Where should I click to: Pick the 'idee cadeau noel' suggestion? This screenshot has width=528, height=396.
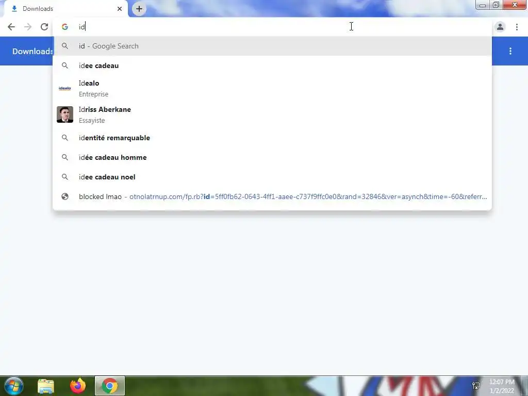pos(272,177)
